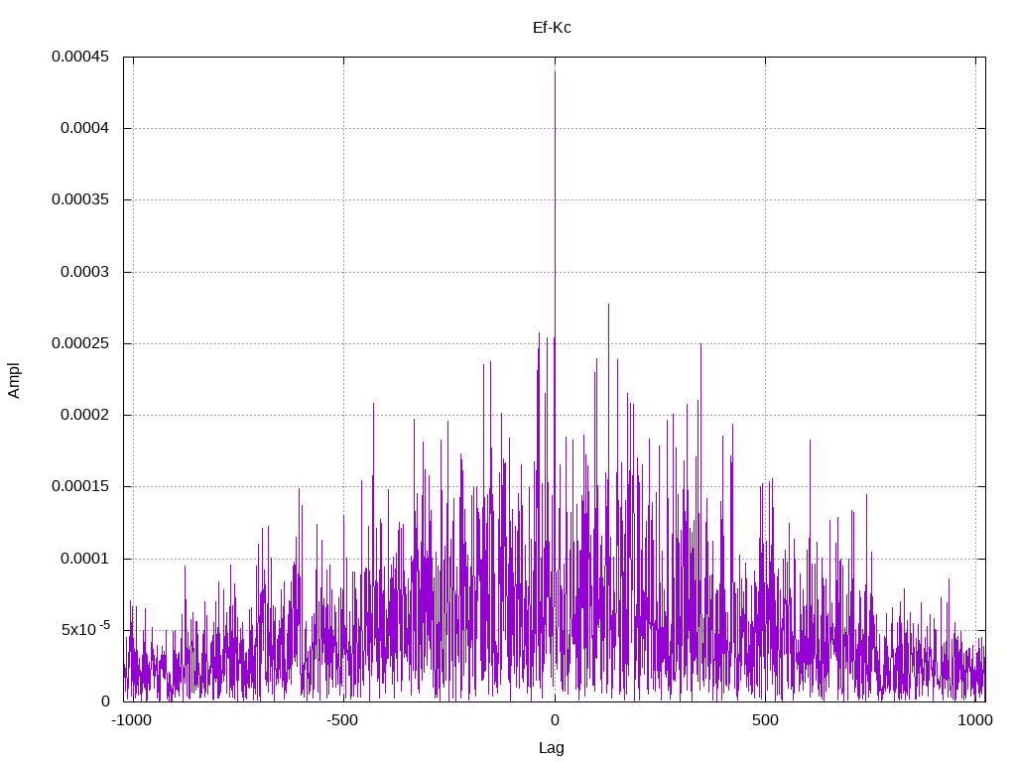Click y-axis value 0.00015

point(80,486)
